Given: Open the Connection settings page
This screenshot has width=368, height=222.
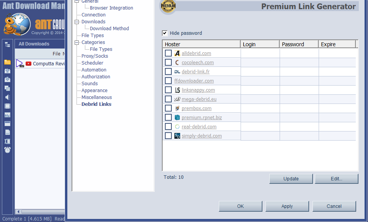Looking at the screenshot, I should pos(93,15).
